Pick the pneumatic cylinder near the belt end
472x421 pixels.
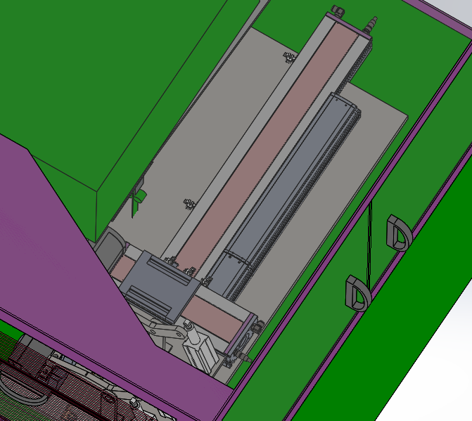pos(200,346)
